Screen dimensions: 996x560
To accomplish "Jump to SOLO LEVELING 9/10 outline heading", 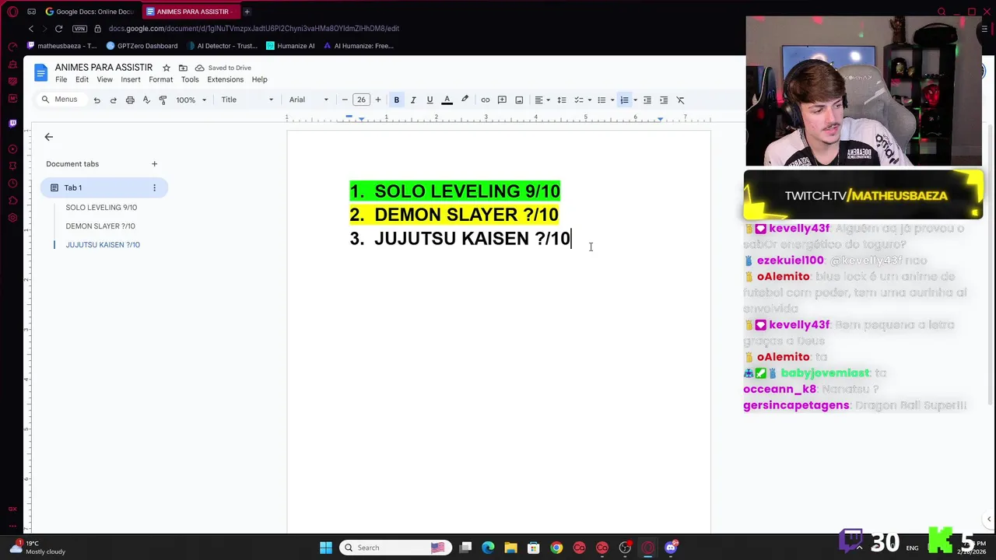I will click(x=101, y=208).
